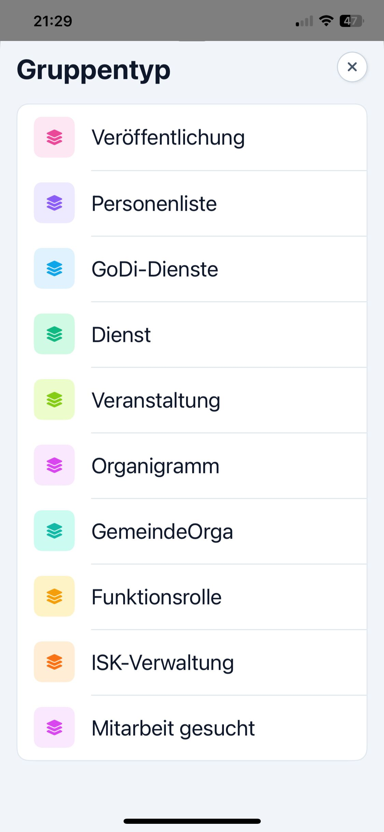Tap the green Dienst layers icon

pos(54,334)
